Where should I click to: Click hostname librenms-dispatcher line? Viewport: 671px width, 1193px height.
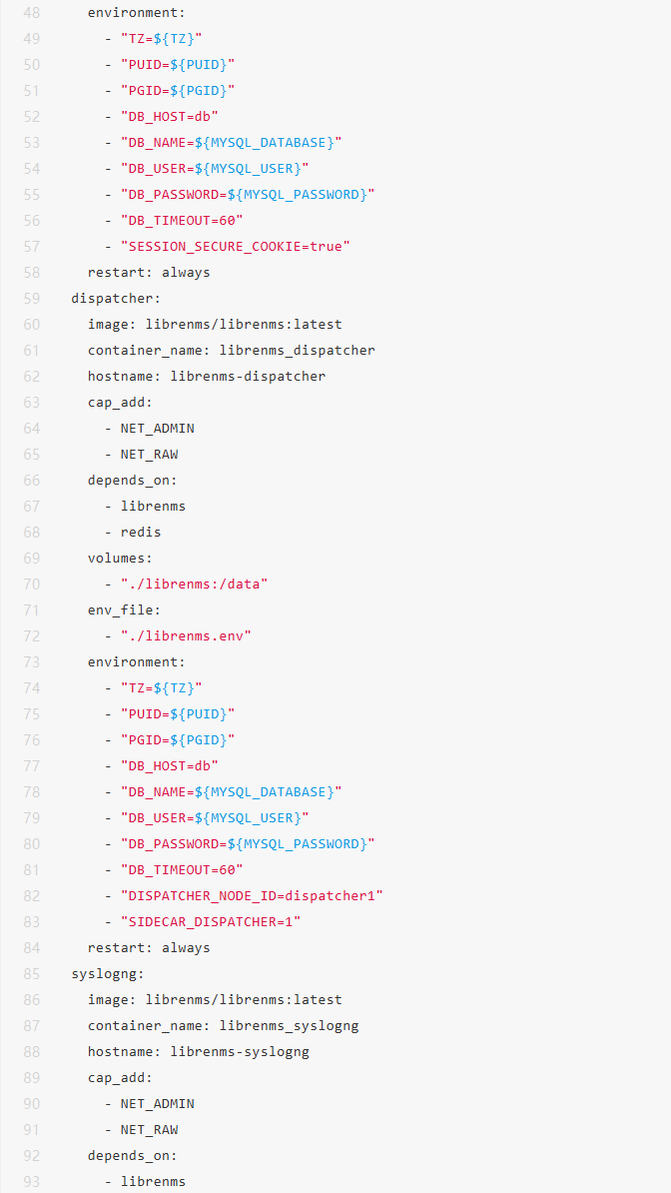click(x=206, y=376)
